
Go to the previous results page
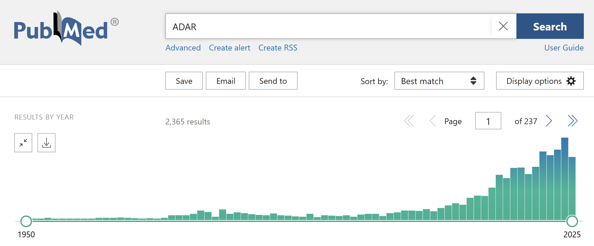click(x=433, y=121)
